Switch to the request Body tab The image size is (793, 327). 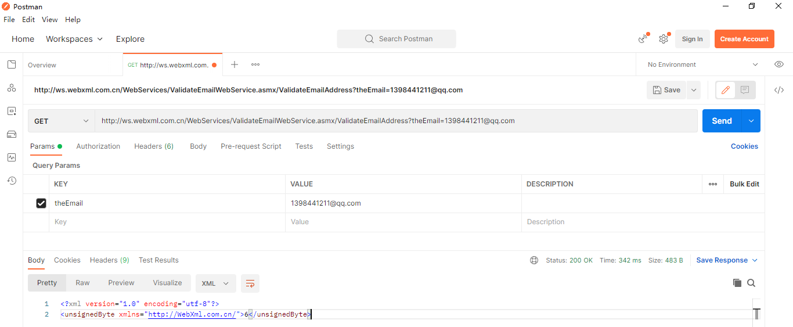coord(198,146)
